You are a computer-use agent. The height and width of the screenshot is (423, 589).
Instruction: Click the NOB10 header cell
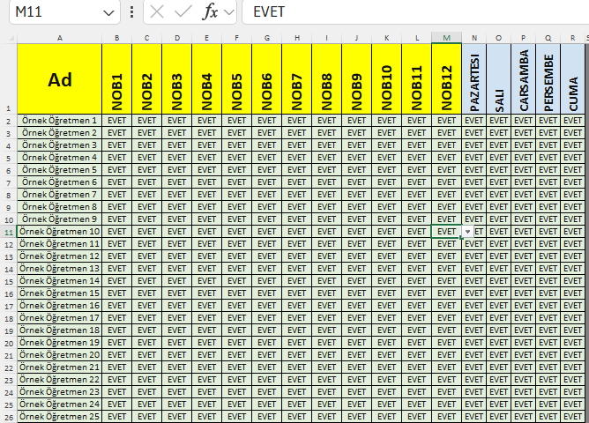[x=386, y=79]
